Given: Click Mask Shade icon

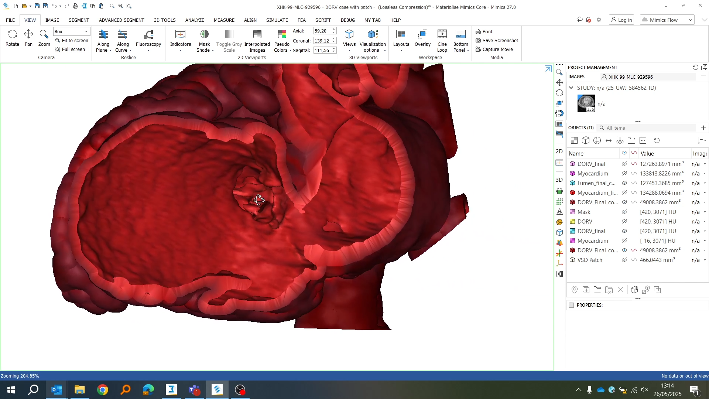Looking at the screenshot, I should [204, 34].
